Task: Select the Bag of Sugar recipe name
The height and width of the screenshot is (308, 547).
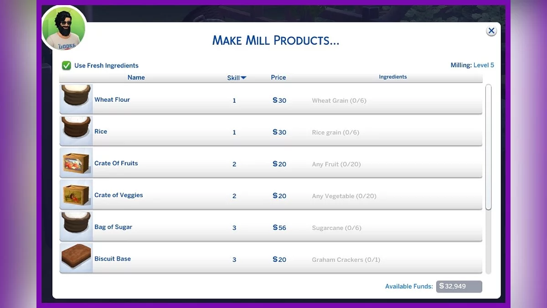Action: click(x=113, y=227)
